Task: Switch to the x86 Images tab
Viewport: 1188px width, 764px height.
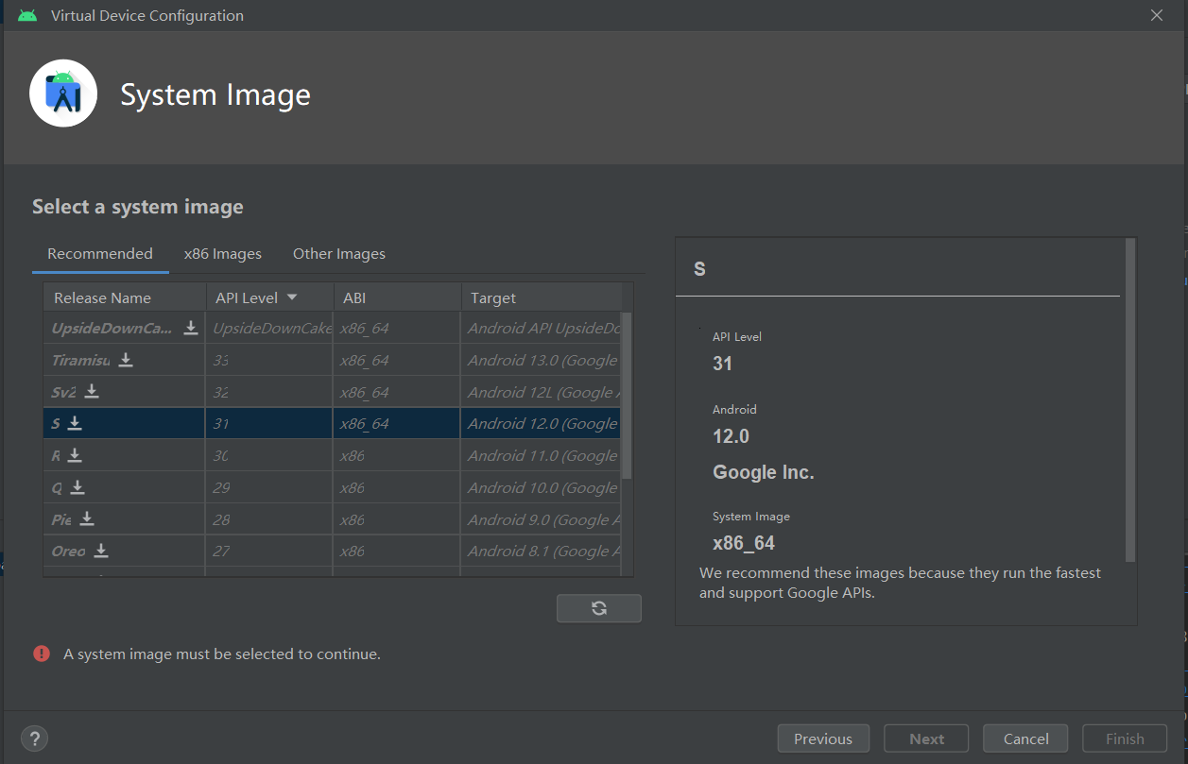Action: point(223,254)
